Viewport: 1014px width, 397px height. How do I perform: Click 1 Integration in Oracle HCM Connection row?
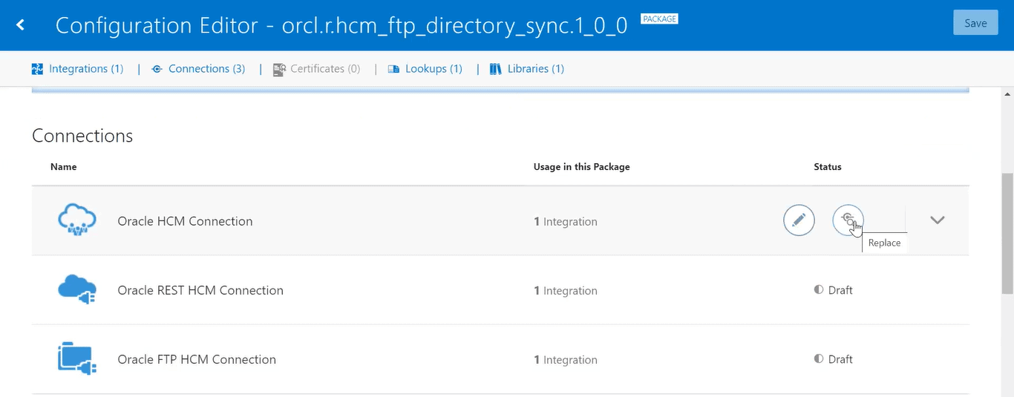click(x=566, y=221)
